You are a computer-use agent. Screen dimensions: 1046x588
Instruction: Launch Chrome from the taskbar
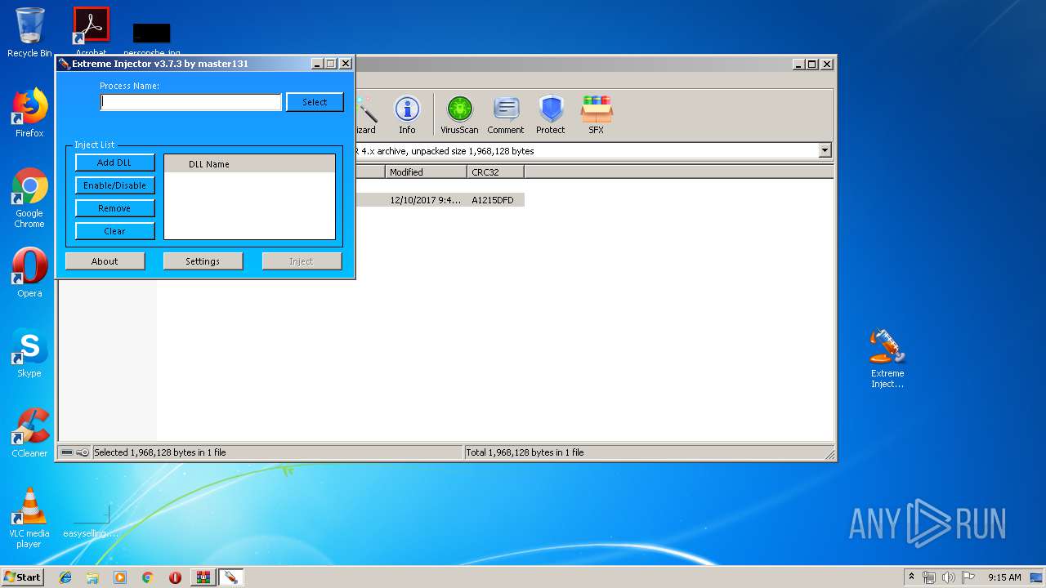click(x=147, y=577)
